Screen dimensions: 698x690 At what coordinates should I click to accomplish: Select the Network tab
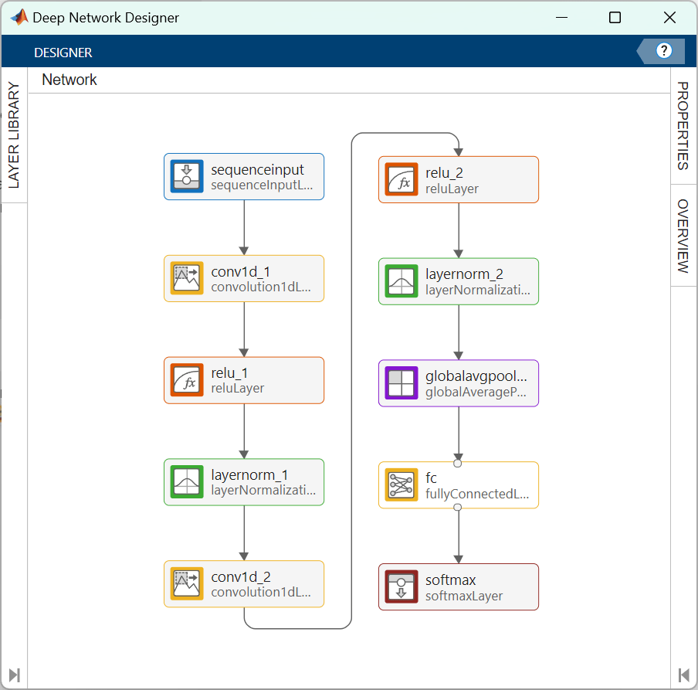pyautogui.click(x=69, y=80)
